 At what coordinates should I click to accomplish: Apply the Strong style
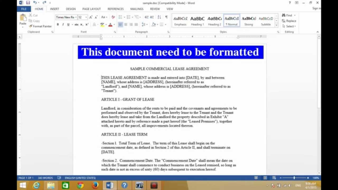[249, 21]
